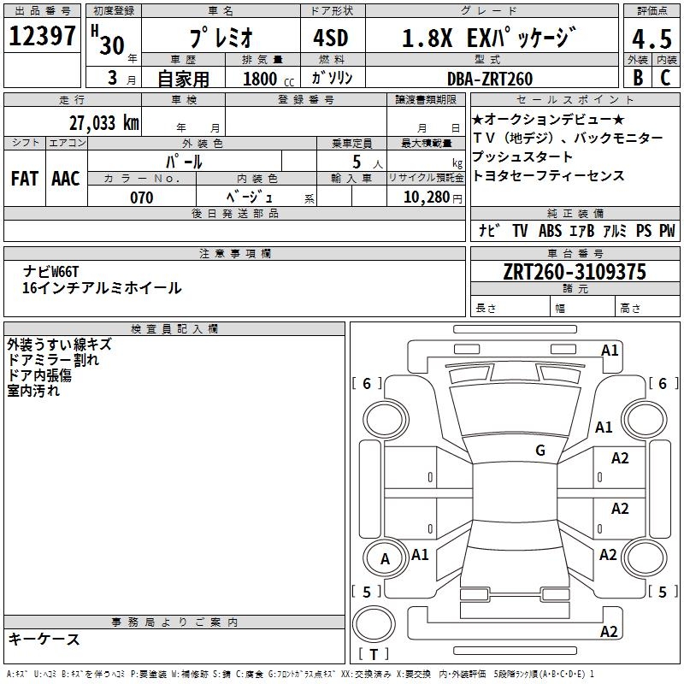
Task: Click the セールスポイント header
Action: pyautogui.click(x=575, y=99)
